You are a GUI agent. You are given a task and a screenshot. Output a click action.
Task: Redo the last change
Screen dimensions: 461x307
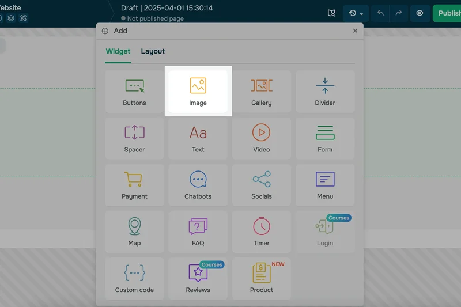tap(399, 13)
